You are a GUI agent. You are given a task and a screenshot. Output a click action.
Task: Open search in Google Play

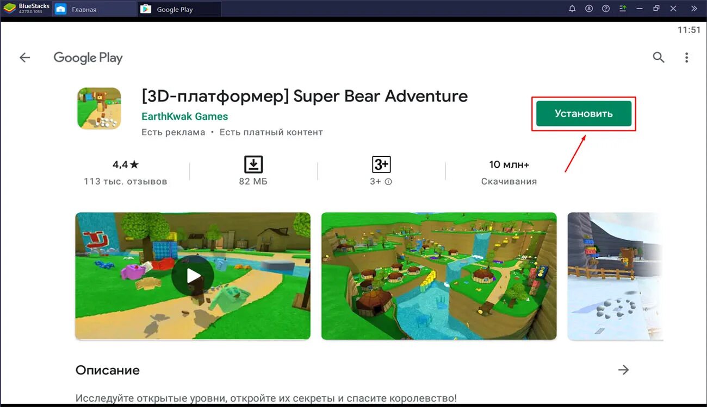[659, 57]
